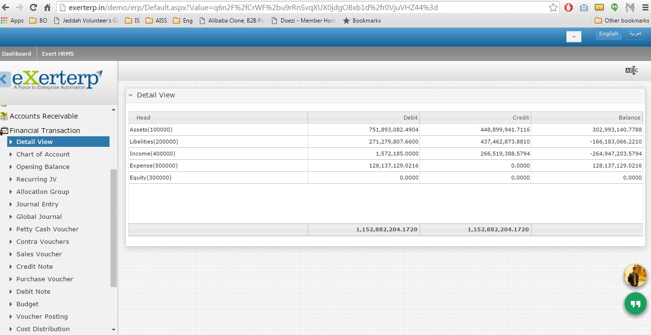The height and width of the screenshot is (335, 651).
Task: Open the dropdown next to English
Action: click(x=574, y=36)
